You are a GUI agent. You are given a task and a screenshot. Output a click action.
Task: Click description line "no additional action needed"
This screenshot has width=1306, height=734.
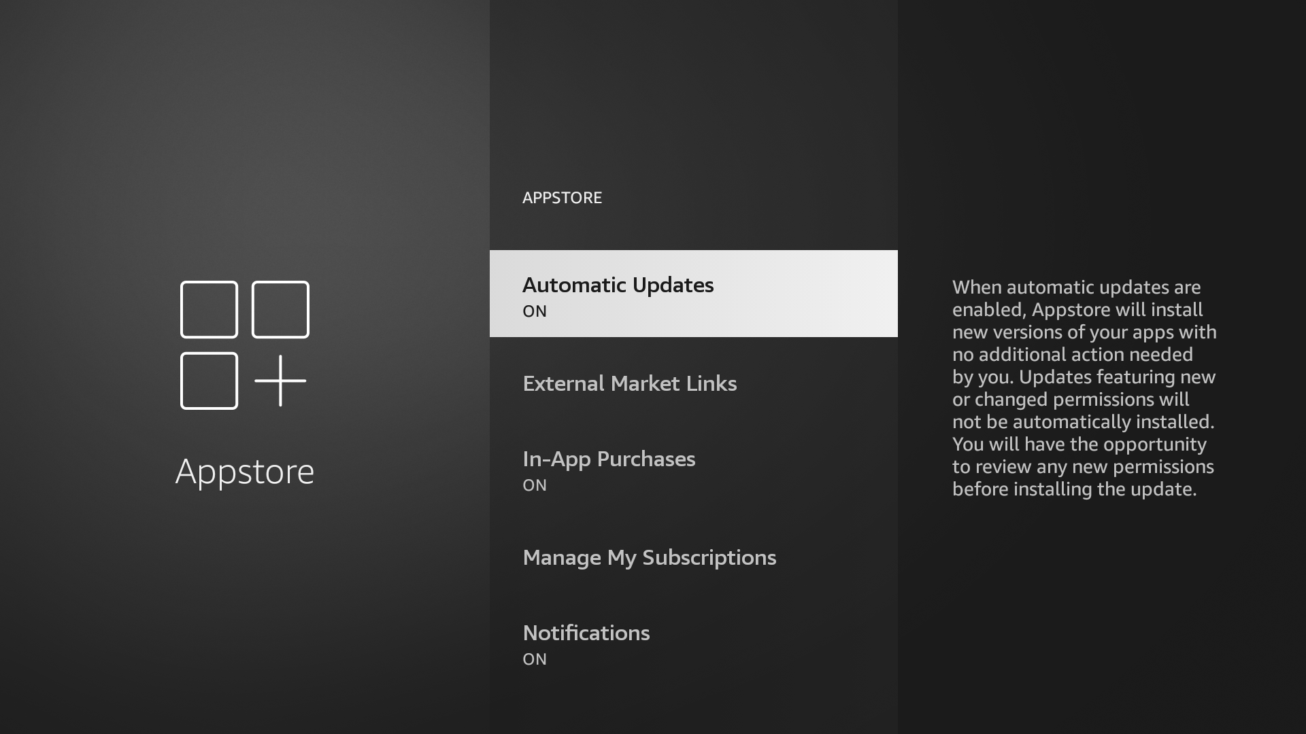click(1072, 355)
